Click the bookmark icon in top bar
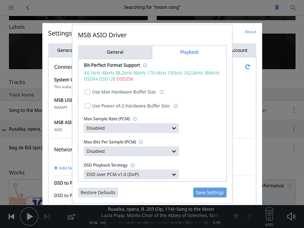 [x=277, y=8]
